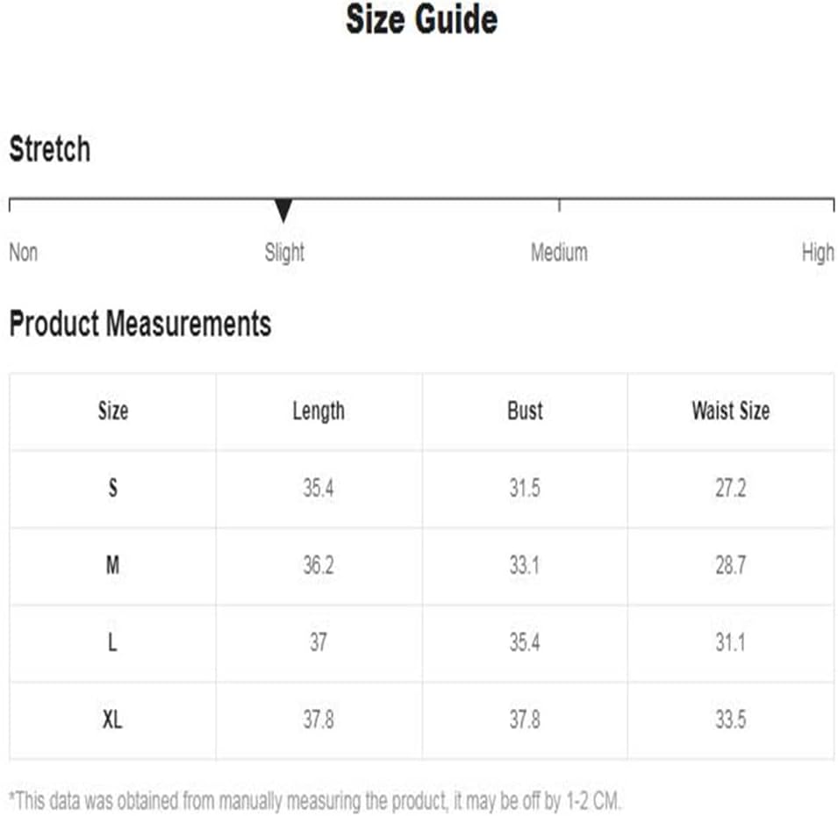Select the Slight stretch label
The height and width of the screenshot is (816, 838).
tap(284, 252)
